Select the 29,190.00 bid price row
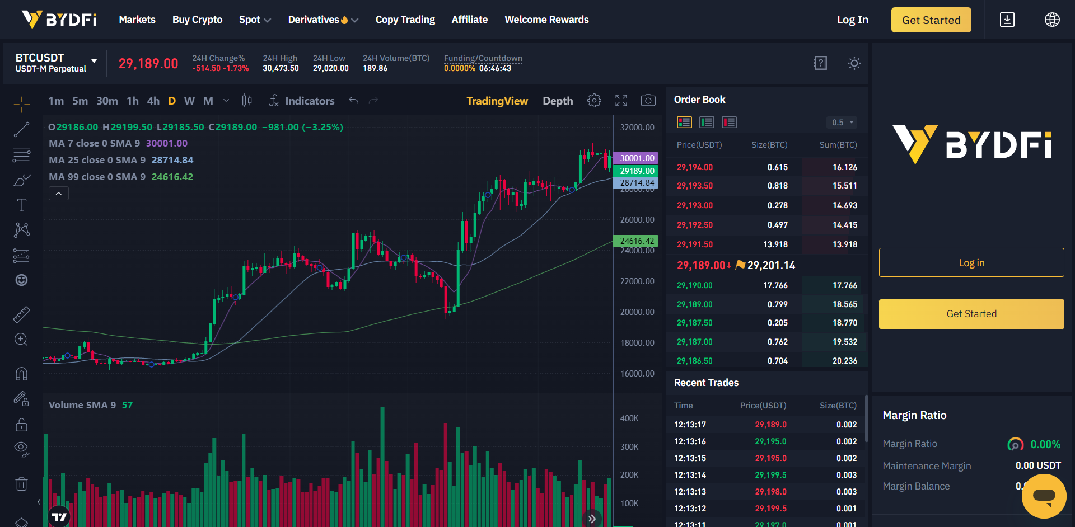Screen dimensions: 1075x527 point(766,285)
